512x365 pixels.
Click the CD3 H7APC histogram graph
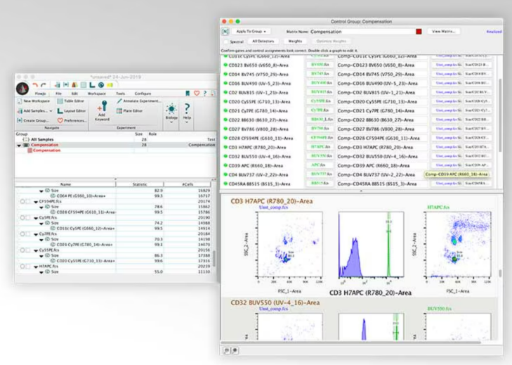click(x=372, y=245)
